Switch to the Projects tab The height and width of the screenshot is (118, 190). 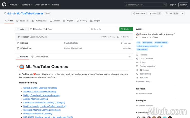68,21
